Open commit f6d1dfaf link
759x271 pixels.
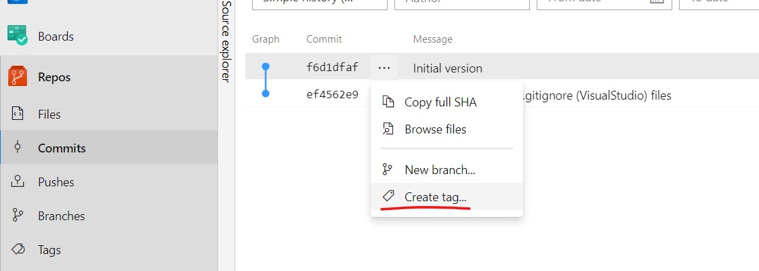(x=333, y=67)
